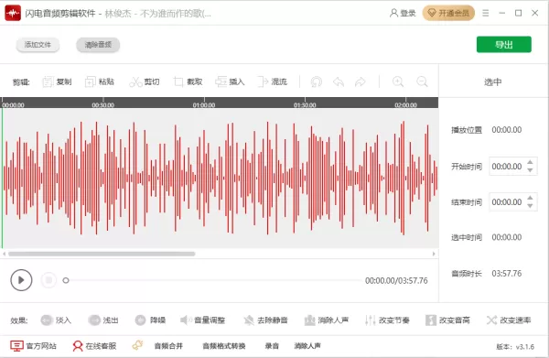Increase 开始时间 with the up arrow
Viewport: 549px width, 358px height.
click(530, 162)
